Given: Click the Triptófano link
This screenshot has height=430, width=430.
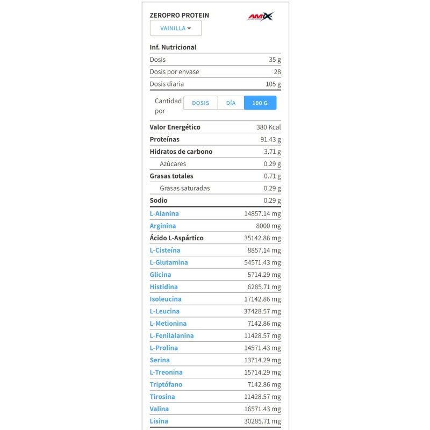Looking at the screenshot, I should pos(166,384).
